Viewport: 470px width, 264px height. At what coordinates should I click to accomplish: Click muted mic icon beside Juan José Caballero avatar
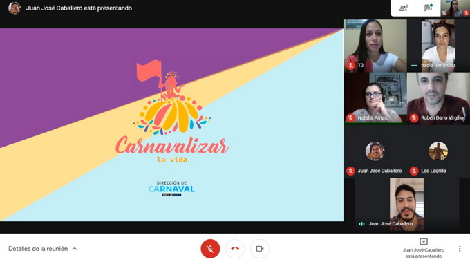(350, 171)
